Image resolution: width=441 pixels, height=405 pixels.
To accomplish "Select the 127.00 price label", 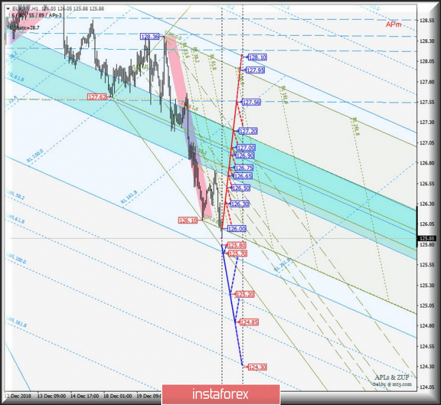I will click(x=246, y=148).
